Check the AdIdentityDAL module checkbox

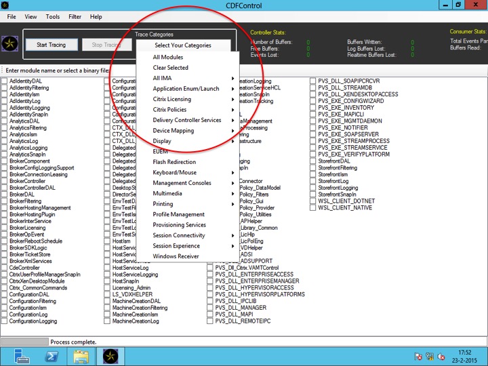point(4,81)
